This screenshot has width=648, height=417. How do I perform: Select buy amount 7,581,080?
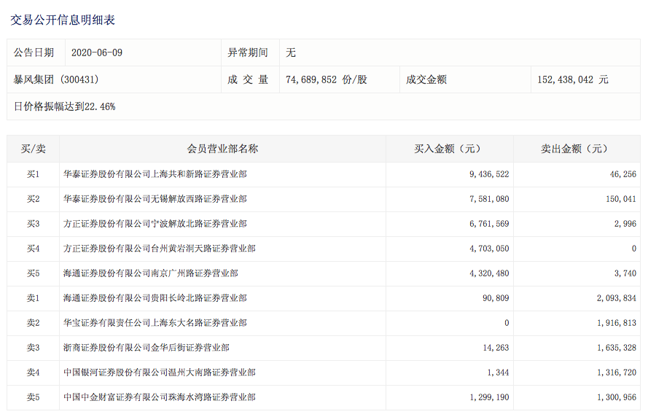(x=489, y=199)
